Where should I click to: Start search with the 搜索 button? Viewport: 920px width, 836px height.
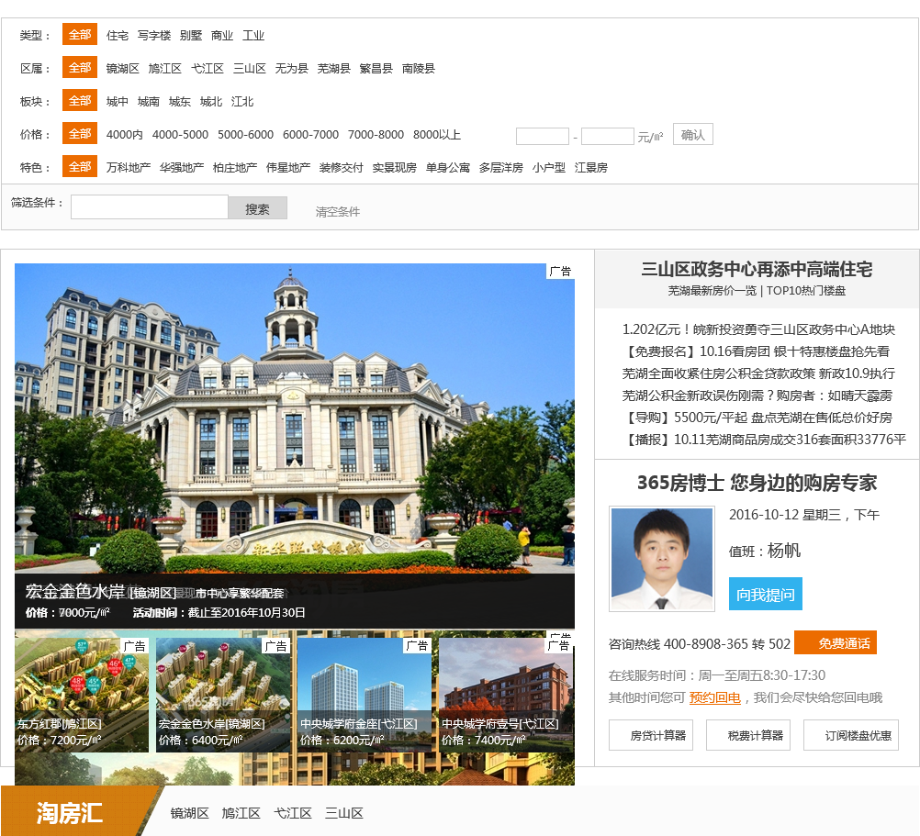pyautogui.click(x=258, y=208)
